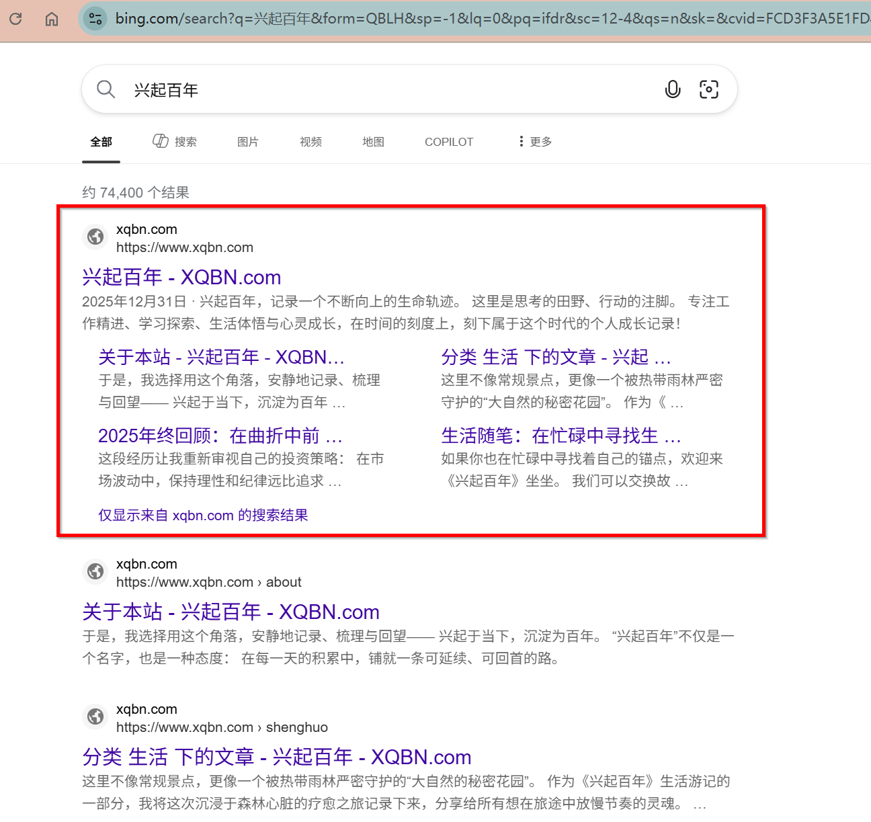Open sitelink 关于本站 - 兴起百年 - XQBN…
Viewport: 871px width, 822px height.
[221, 357]
